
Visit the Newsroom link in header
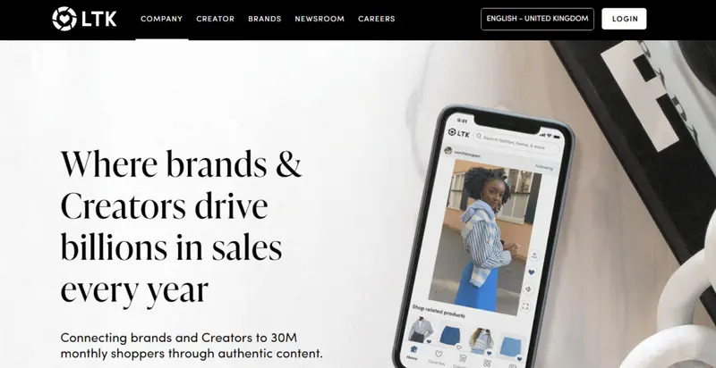coord(320,19)
